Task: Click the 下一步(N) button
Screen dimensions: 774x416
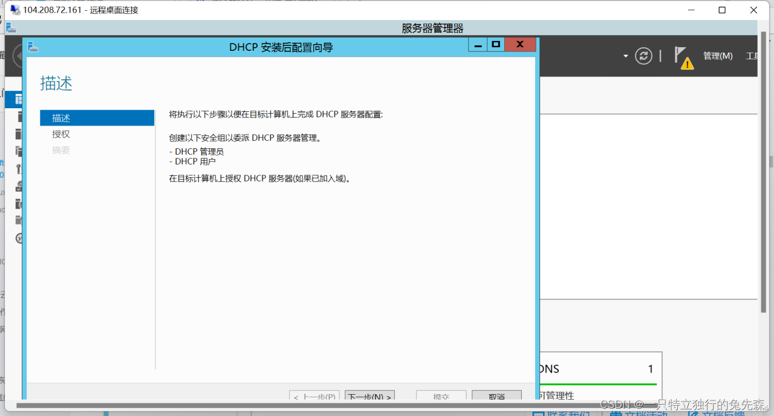Action: click(x=370, y=395)
